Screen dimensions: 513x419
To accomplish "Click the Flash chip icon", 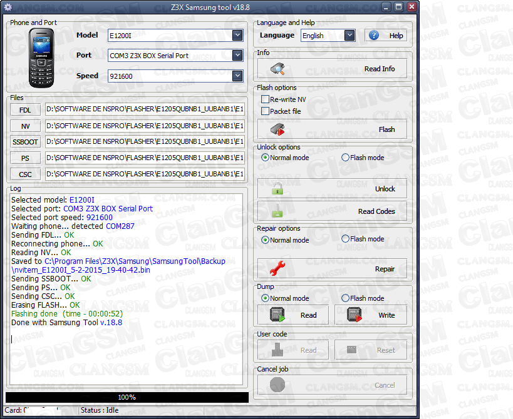I will (277, 129).
